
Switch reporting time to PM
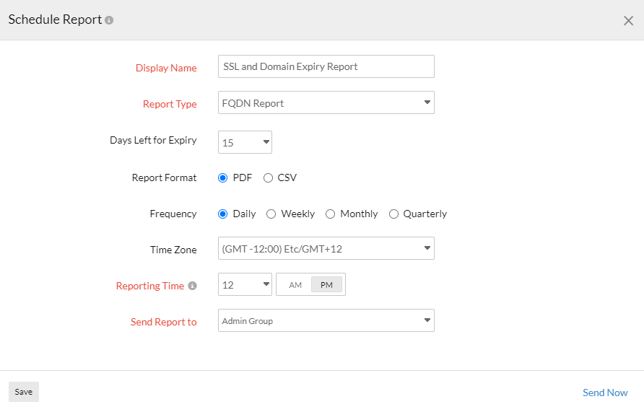click(326, 285)
